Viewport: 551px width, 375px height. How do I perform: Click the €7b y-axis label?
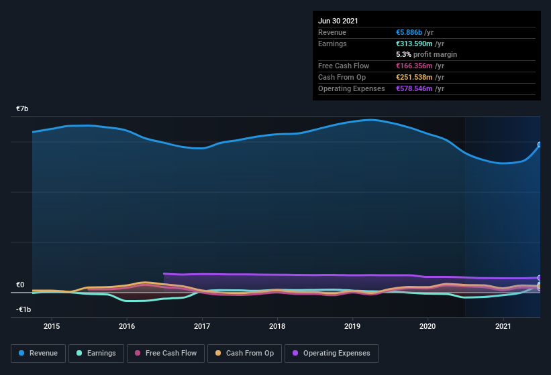[22, 108]
